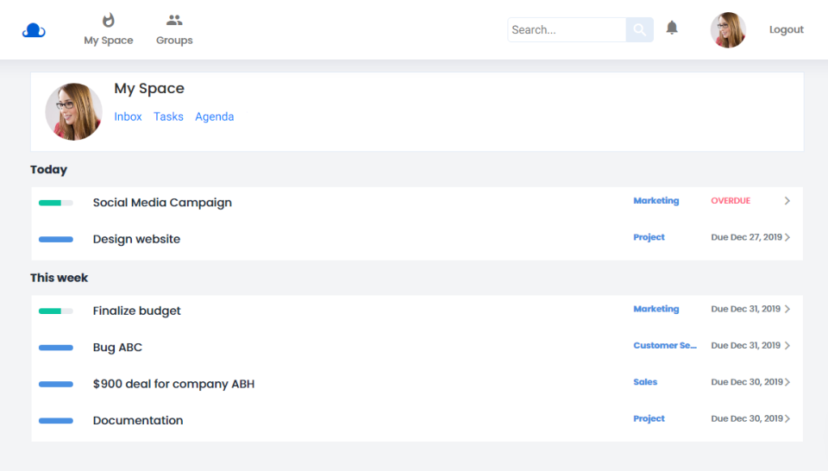Open the Agenda tab

[x=214, y=116]
